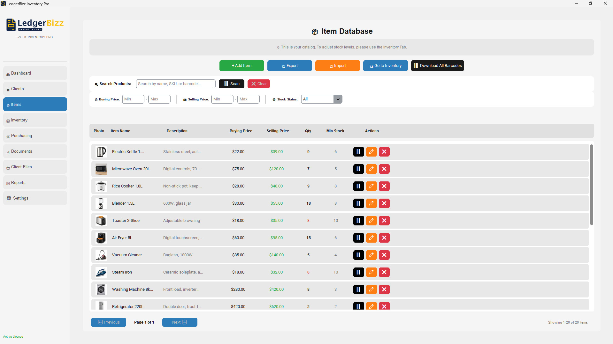Screen dimensions: 613x344
Task: Open the Air Fryer photo thumbnail
Action: pos(101,238)
